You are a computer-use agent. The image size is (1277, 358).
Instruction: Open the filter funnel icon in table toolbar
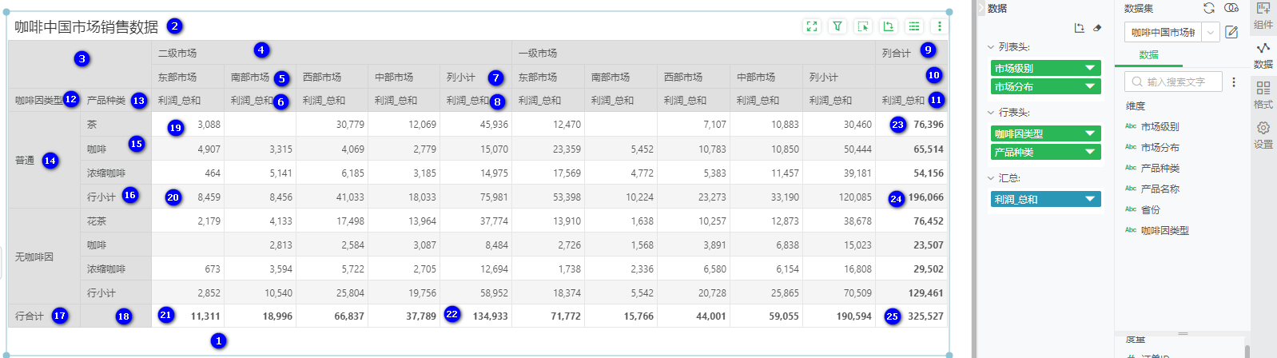click(x=837, y=26)
